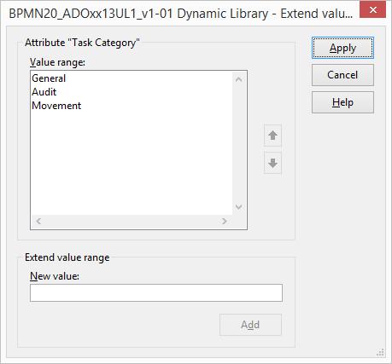
Task: Grab the dialog resize grip corner
Action: click(381, 353)
